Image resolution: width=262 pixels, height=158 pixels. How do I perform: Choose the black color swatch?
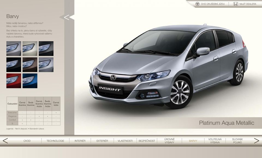pos(14,65)
